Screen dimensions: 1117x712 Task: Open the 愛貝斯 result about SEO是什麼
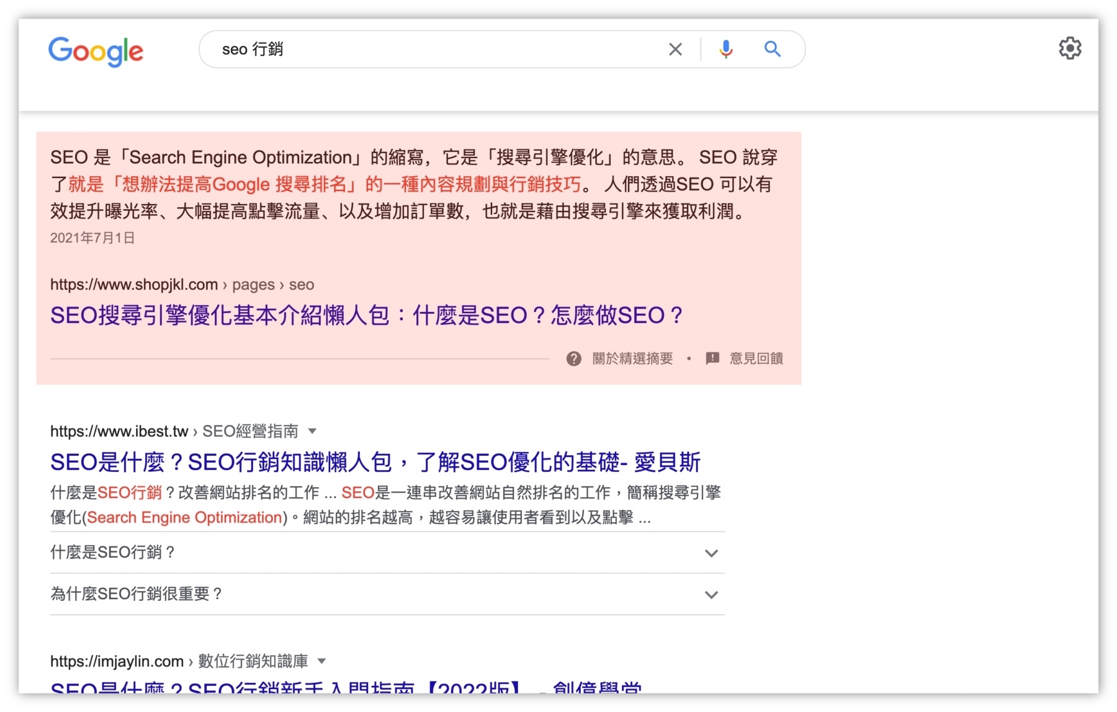click(375, 461)
